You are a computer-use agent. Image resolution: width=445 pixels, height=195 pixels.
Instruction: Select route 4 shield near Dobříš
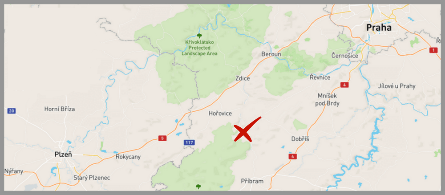click(x=293, y=156)
